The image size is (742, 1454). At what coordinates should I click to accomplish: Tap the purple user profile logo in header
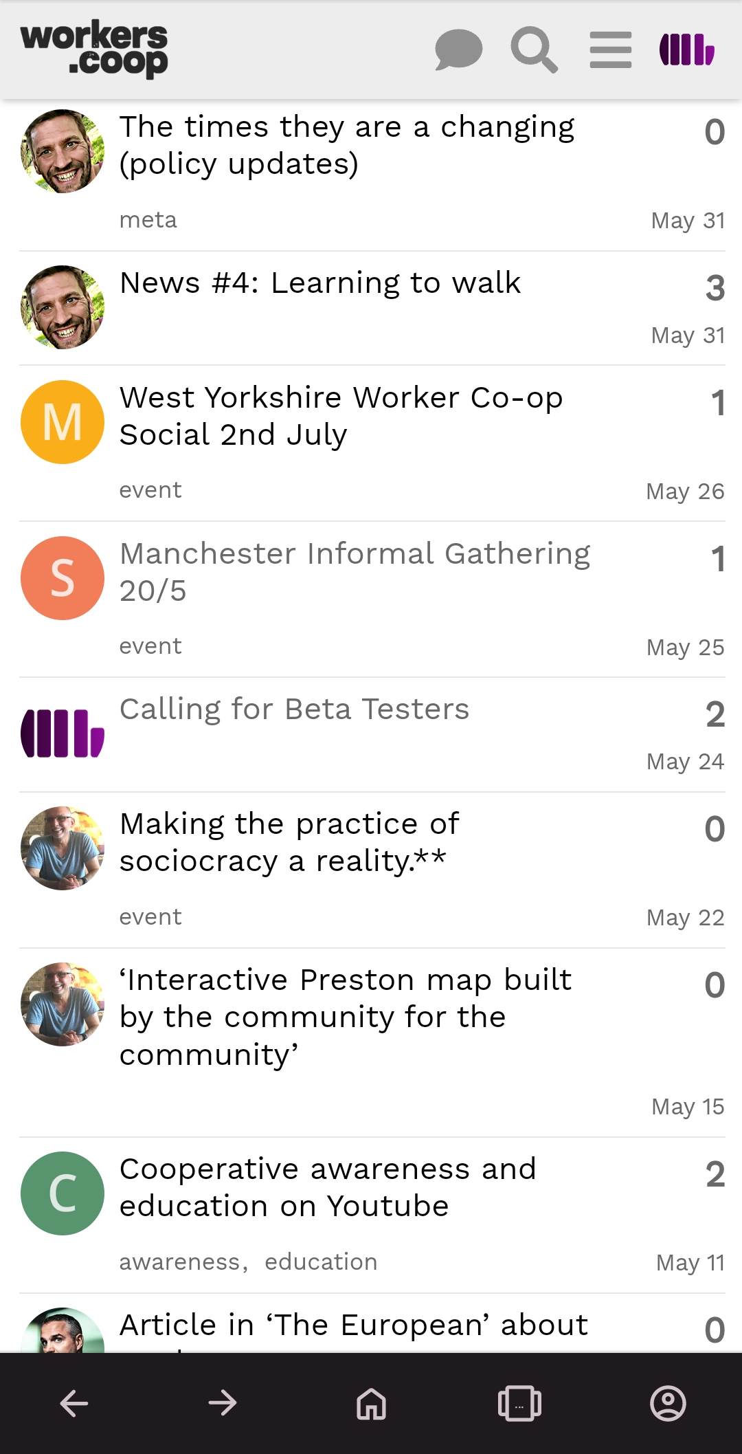(x=687, y=49)
